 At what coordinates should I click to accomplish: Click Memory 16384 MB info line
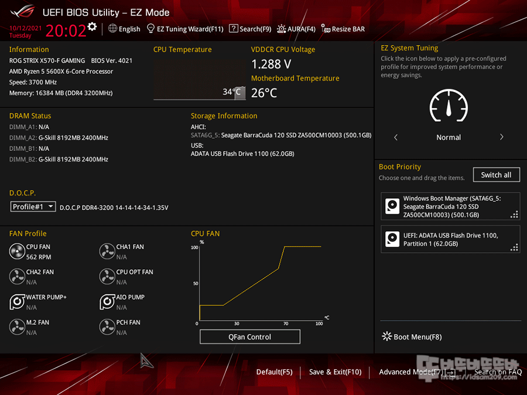pyautogui.click(x=61, y=92)
